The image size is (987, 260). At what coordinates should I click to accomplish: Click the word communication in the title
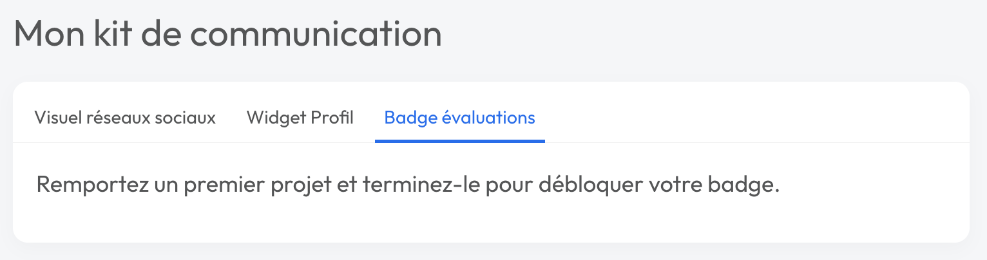316,35
